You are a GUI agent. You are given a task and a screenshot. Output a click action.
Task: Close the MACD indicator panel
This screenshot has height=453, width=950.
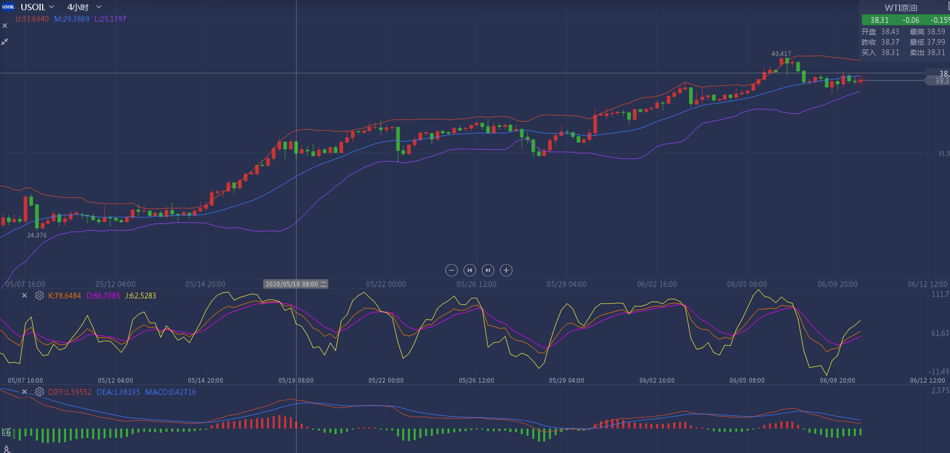coord(24,392)
